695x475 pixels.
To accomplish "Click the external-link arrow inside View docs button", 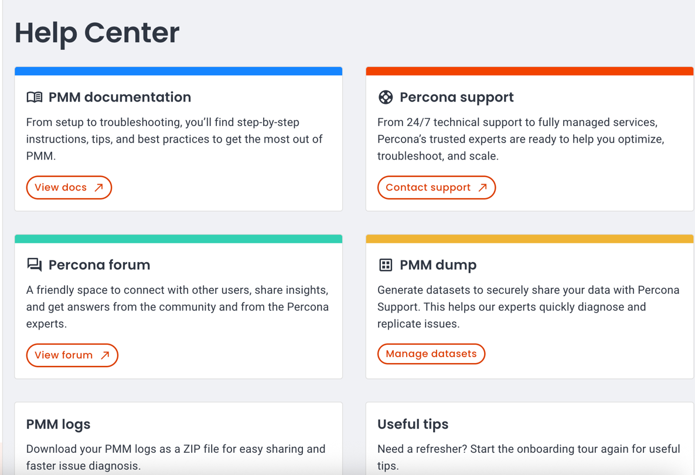I will (x=98, y=187).
